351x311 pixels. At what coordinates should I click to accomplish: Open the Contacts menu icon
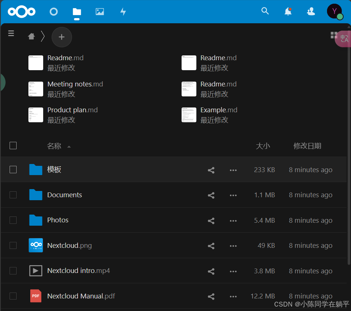(311, 11)
